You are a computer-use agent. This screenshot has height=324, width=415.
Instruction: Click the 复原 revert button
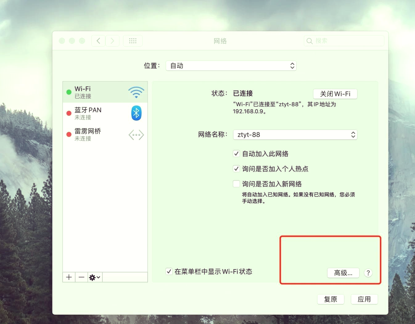pyautogui.click(x=331, y=299)
